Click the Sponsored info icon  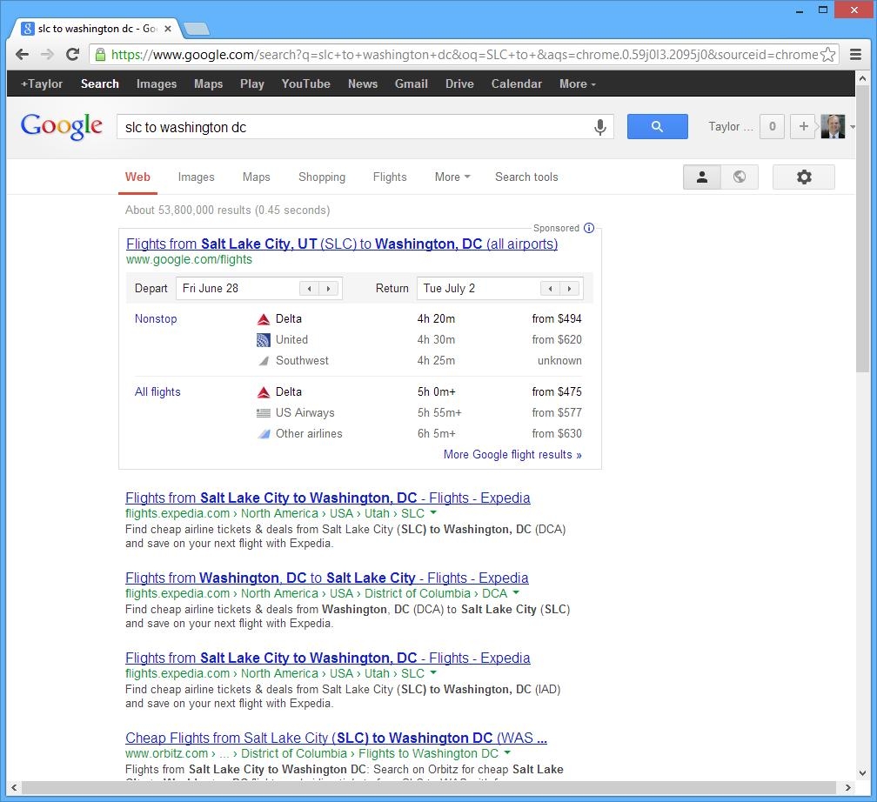click(x=589, y=228)
